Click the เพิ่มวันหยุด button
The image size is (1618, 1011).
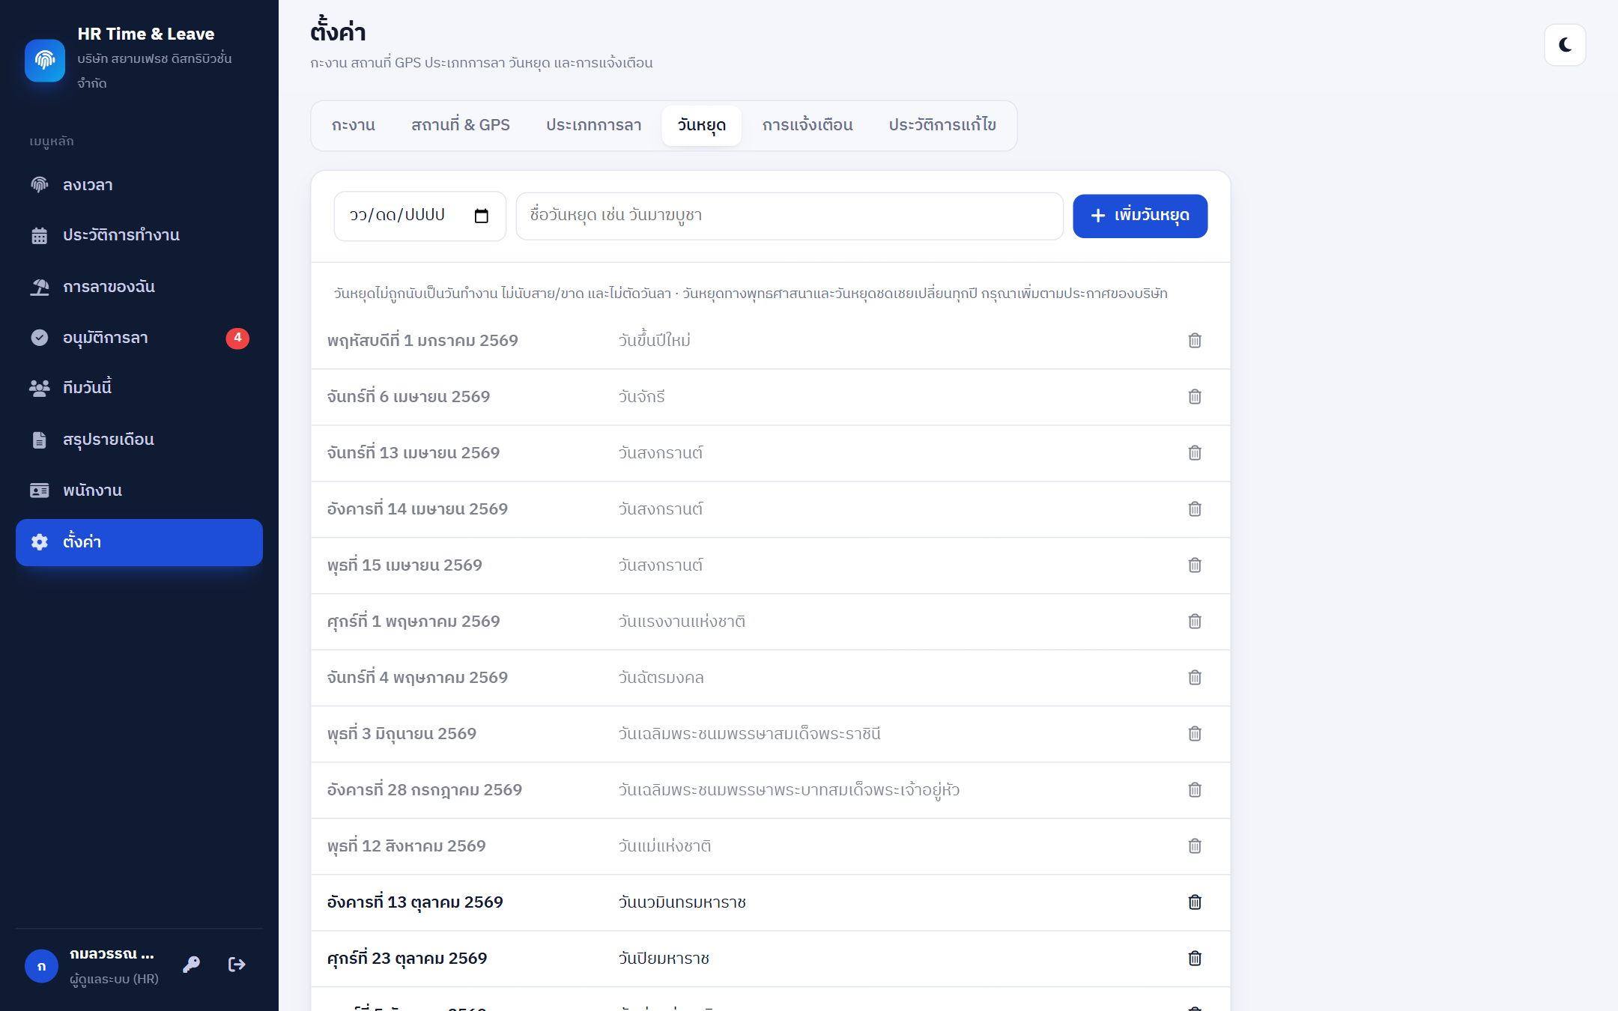click(x=1140, y=216)
